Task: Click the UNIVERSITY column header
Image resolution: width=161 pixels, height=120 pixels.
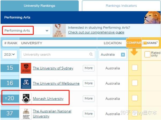Action: (32, 43)
